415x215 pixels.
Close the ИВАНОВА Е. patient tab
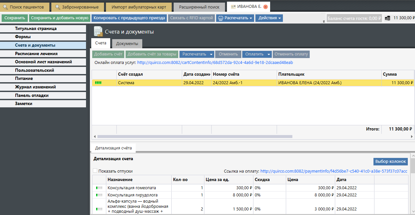coord(266,7)
